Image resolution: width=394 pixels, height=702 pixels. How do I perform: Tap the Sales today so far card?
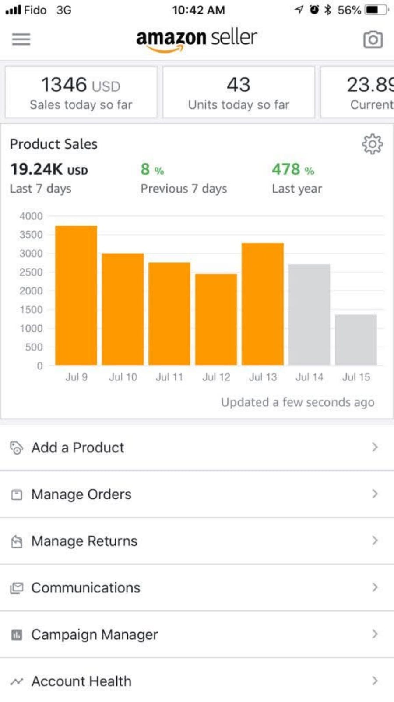pos(81,92)
